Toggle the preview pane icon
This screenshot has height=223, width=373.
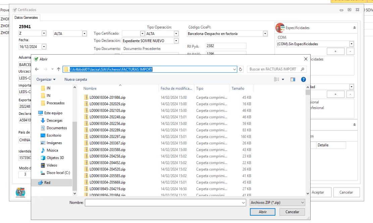pyautogui.click(x=293, y=79)
